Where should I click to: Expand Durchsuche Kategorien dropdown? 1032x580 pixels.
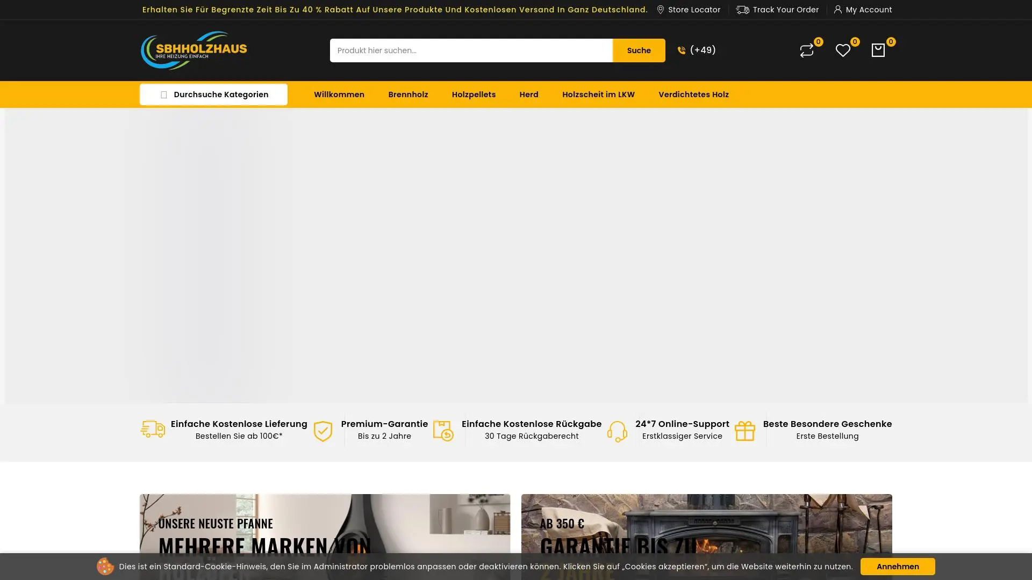(213, 95)
